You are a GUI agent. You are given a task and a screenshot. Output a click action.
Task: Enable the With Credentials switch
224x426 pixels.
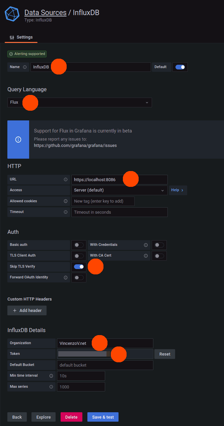point(159,245)
